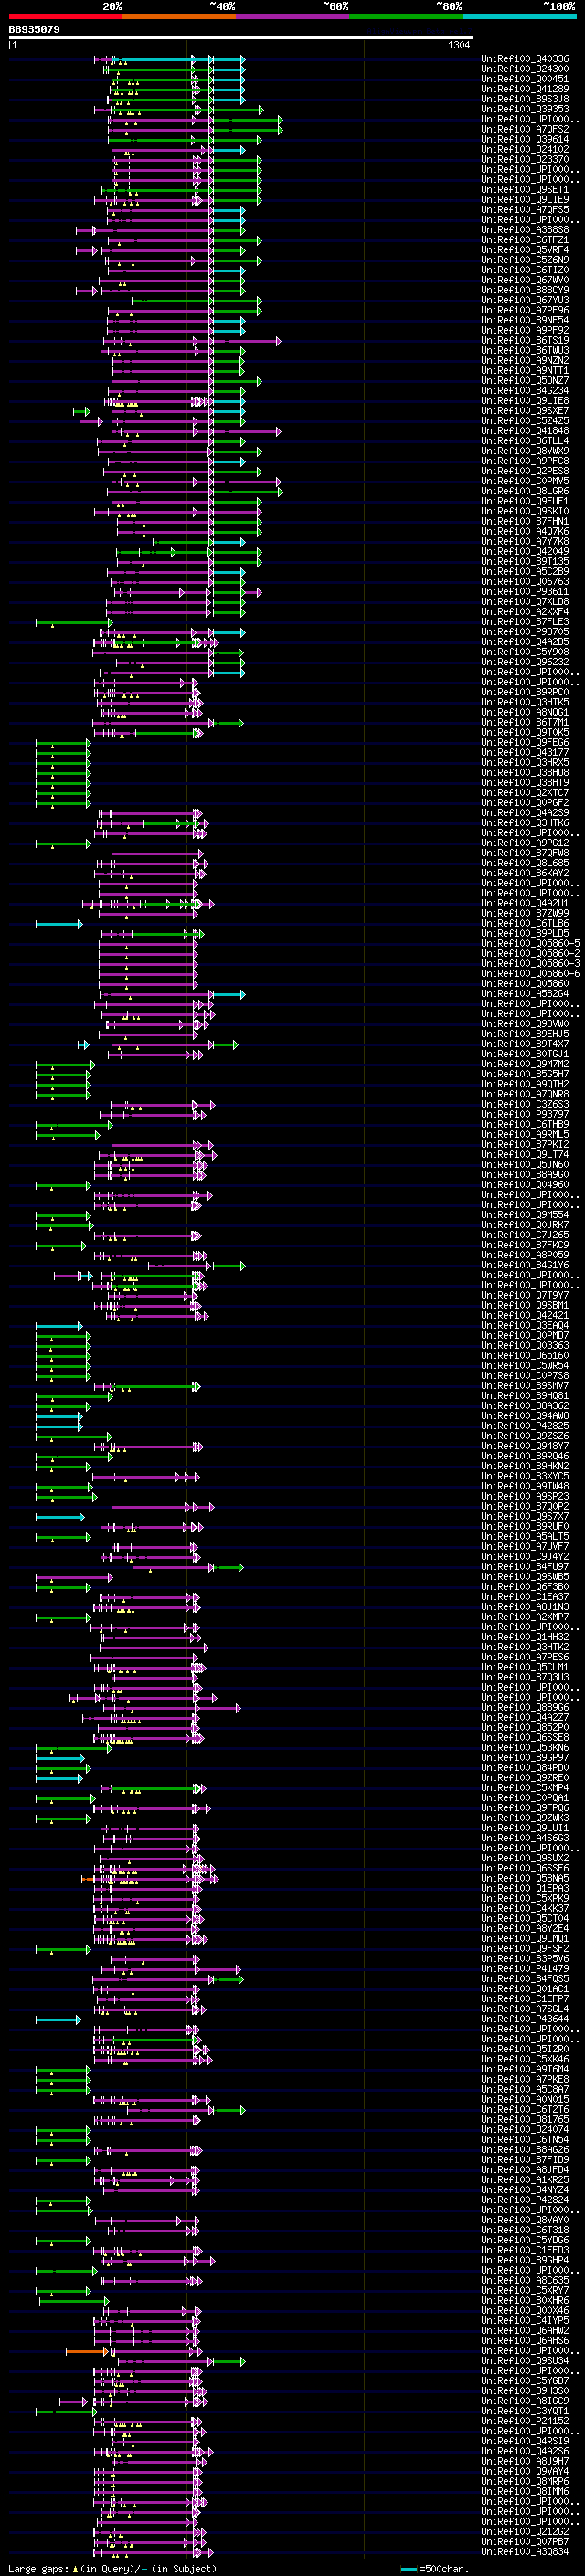
Task: Select hit UniRef100_P42824
Action: (x=525, y=2200)
